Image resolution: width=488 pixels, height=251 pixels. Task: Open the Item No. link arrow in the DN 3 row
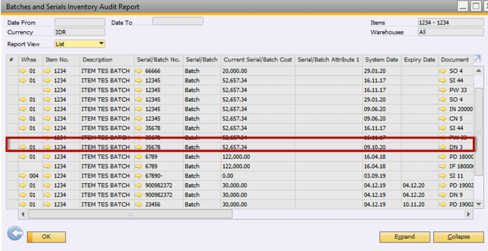click(47, 147)
